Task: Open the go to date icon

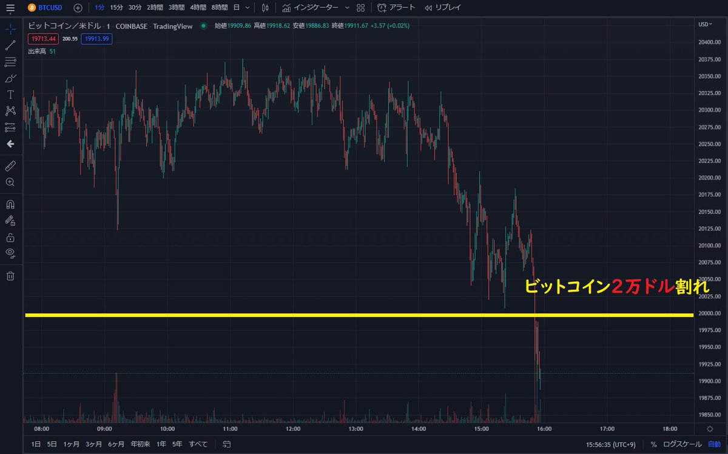Action: click(226, 444)
